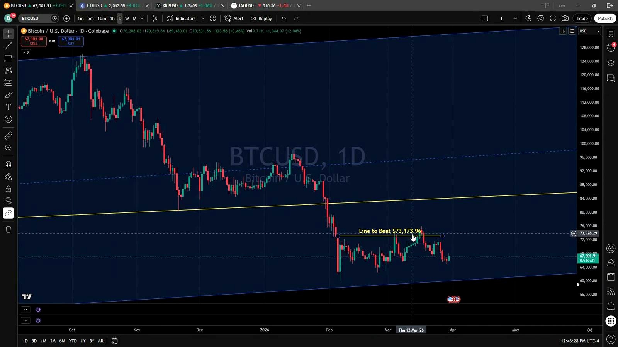This screenshot has width=618, height=347.
Task: Close the BTCUSD tab
Action: 71,6
